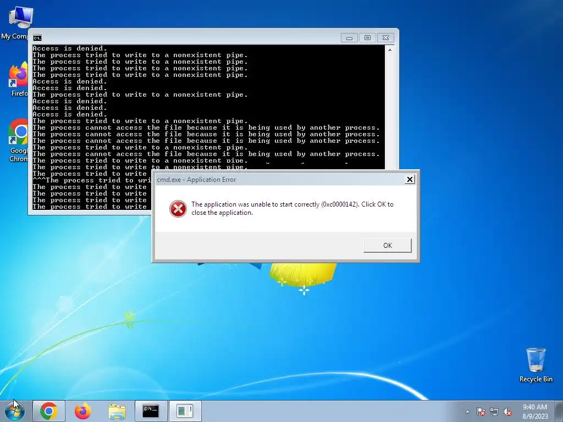Open the network status tray icon
The height and width of the screenshot is (422, 563).
pos(494,412)
